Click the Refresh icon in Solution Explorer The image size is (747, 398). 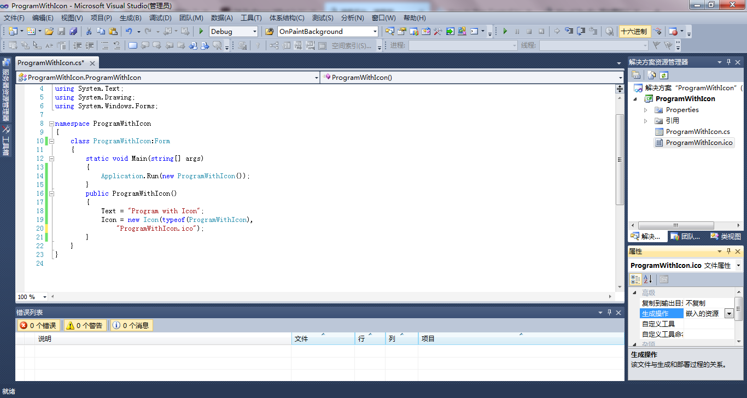664,75
